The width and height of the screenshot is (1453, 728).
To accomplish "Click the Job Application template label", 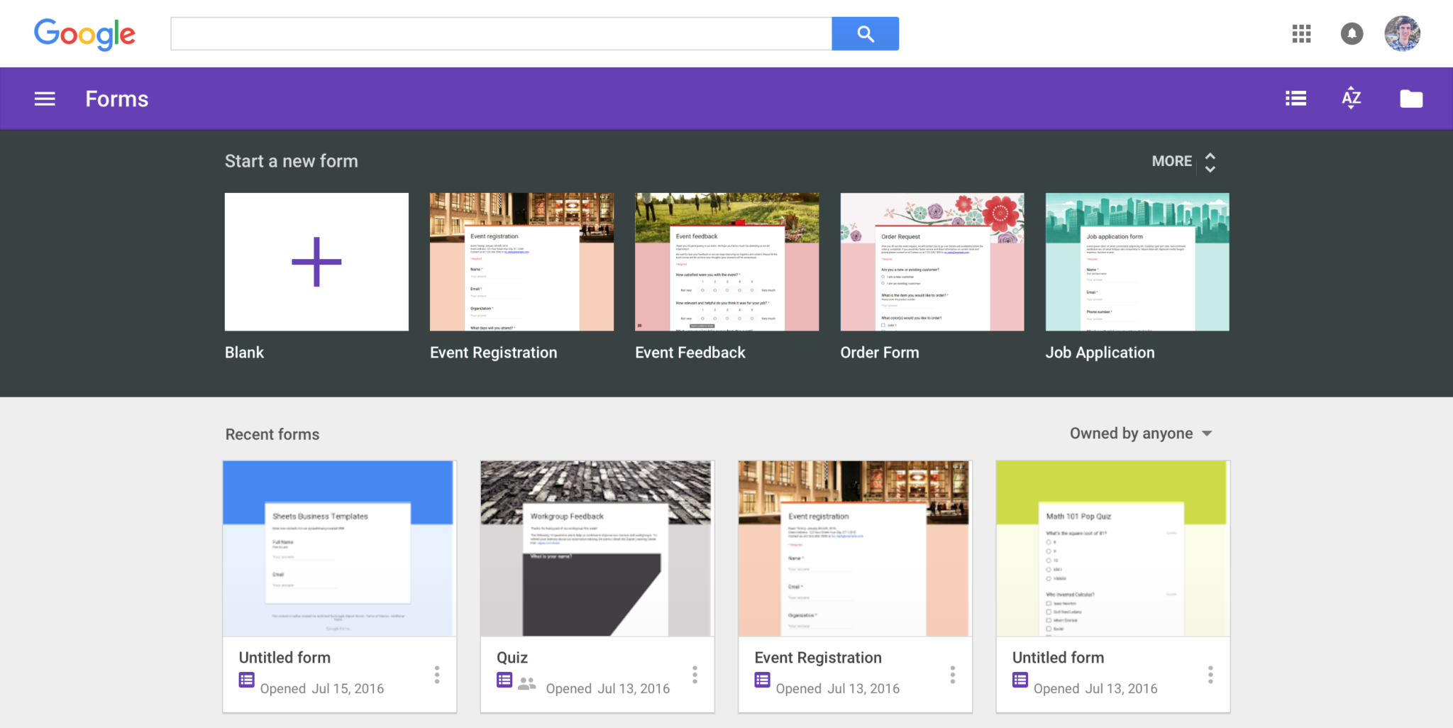I will click(1100, 353).
